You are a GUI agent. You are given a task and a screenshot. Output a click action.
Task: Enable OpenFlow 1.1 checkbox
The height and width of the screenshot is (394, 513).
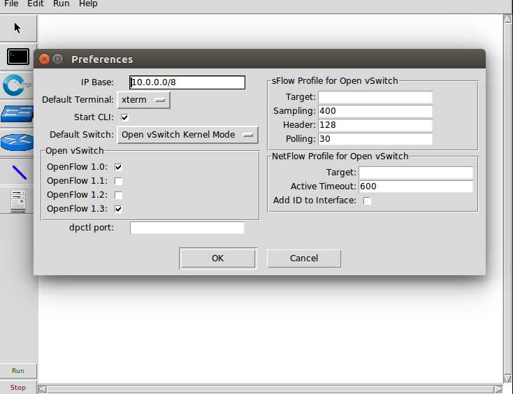point(118,181)
